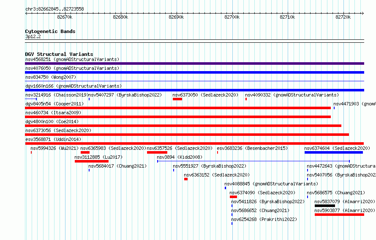Select nsv3894 (Kidd2008) label

[x=180, y=157]
